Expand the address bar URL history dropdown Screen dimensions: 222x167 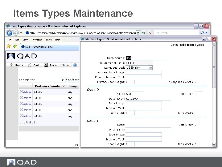138,33
